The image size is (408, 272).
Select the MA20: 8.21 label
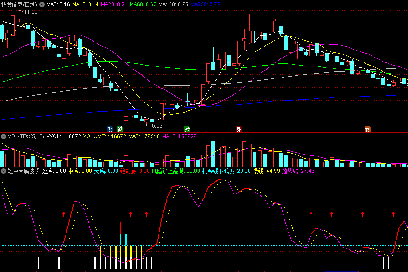[x=114, y=4]
